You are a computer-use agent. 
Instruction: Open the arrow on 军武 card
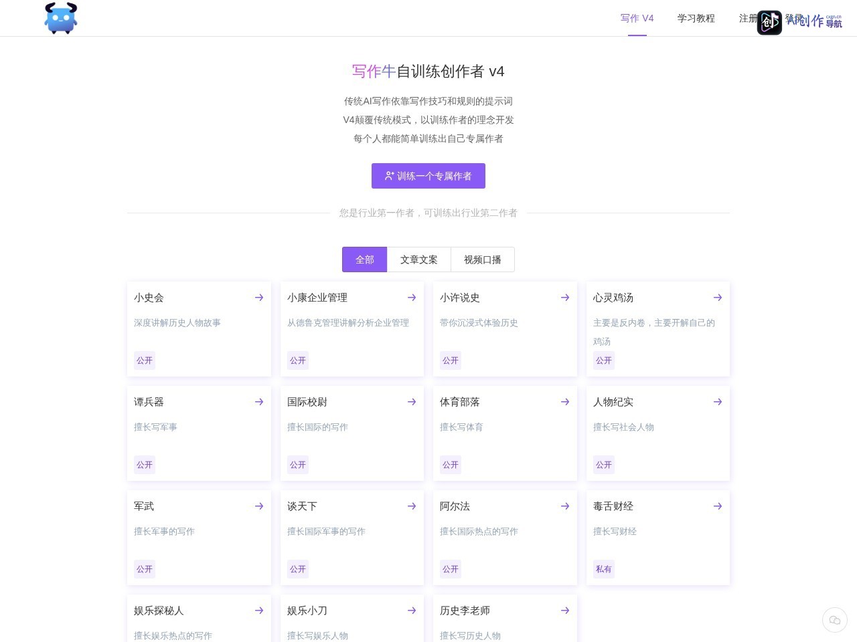pos(259,506)
